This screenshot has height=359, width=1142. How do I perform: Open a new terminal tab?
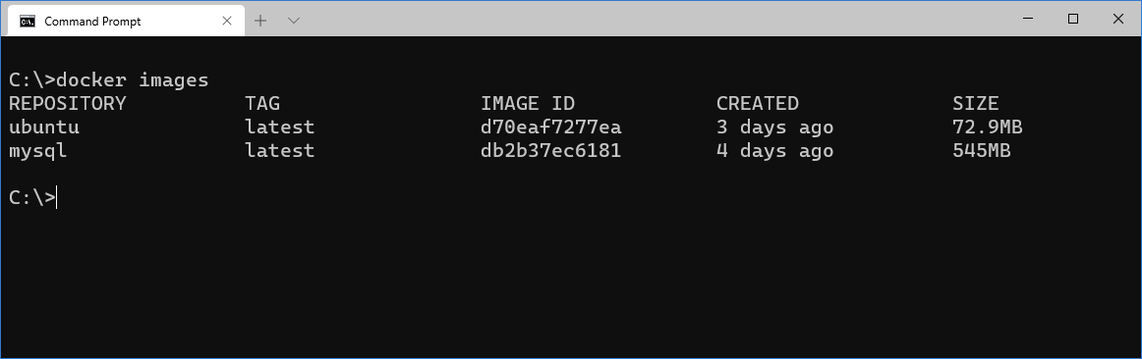point(260,21)
